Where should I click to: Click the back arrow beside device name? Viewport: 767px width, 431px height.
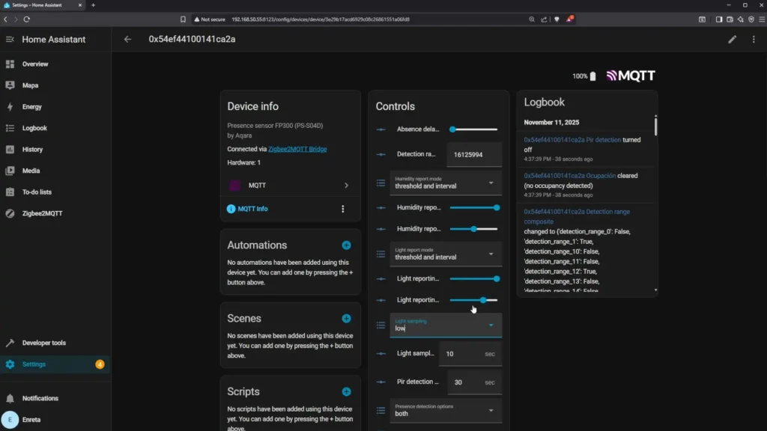click(127, 40)
